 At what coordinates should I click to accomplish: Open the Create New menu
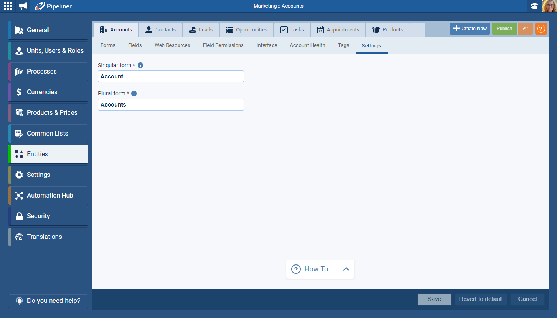(469, 29)
